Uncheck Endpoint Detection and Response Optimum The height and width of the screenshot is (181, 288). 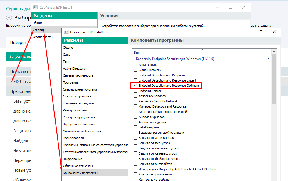(x=135, y=86)
